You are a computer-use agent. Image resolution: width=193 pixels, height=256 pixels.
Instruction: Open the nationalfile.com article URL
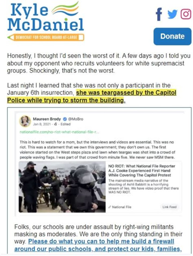[x=59, y=132]
